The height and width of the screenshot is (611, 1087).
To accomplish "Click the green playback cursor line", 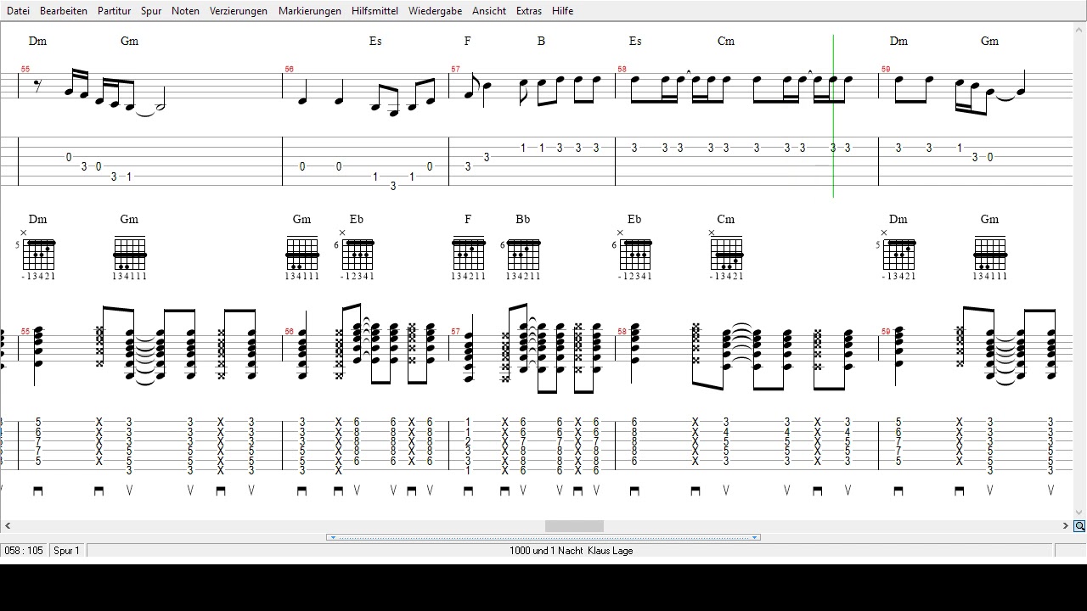I will coord(833,116).
